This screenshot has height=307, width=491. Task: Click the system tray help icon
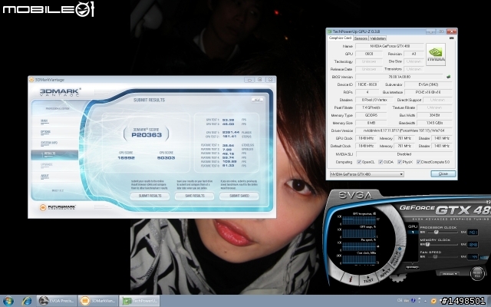point(414,300)
